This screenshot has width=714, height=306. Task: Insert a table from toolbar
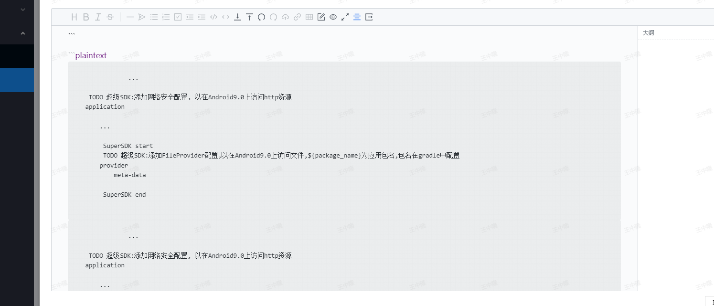pyautogui.click(x=309, y=17)
